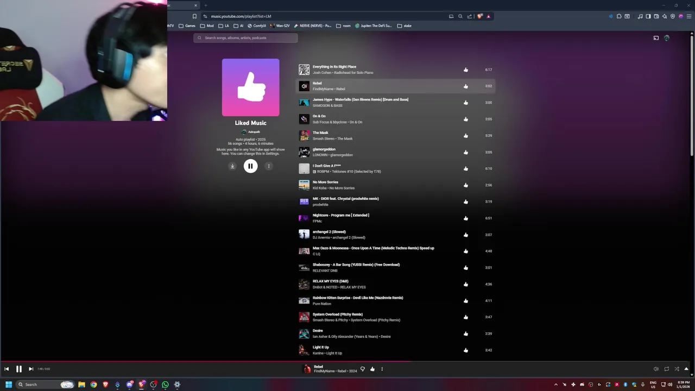Screen dimensions: 695x391
Task: Toggle shuffle mode
Action: pyautogui.click(x=677, y=369)
